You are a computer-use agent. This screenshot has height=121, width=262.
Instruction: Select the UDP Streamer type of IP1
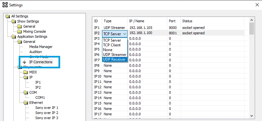pyautogui.click(x=114, y=28)
